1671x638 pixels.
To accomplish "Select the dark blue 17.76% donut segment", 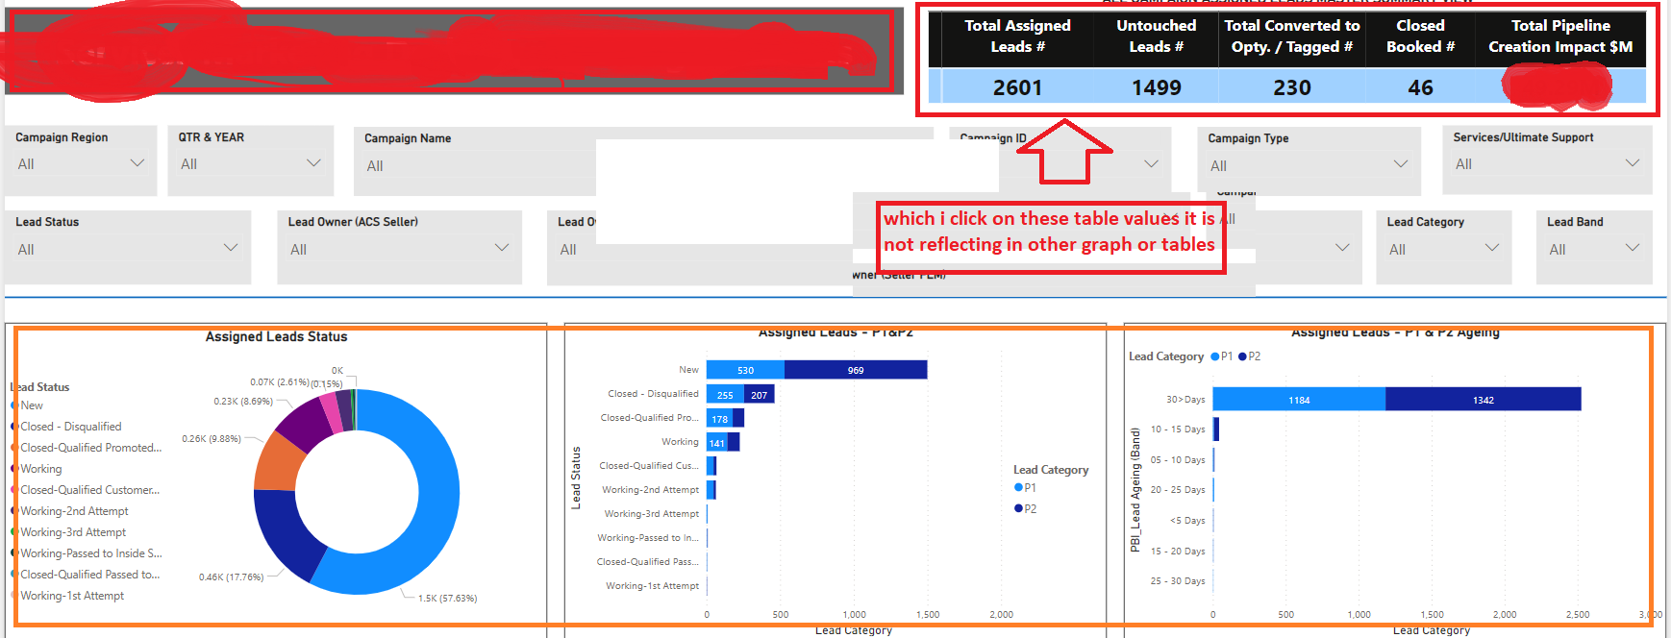I will click(286, 533).
